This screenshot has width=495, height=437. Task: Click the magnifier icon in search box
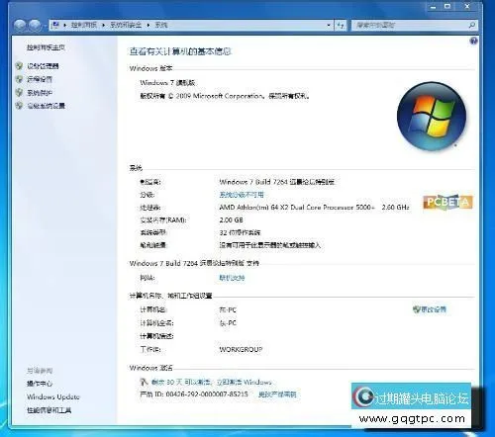tap(471, 25)
